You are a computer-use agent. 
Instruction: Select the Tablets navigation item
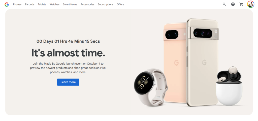42,5
